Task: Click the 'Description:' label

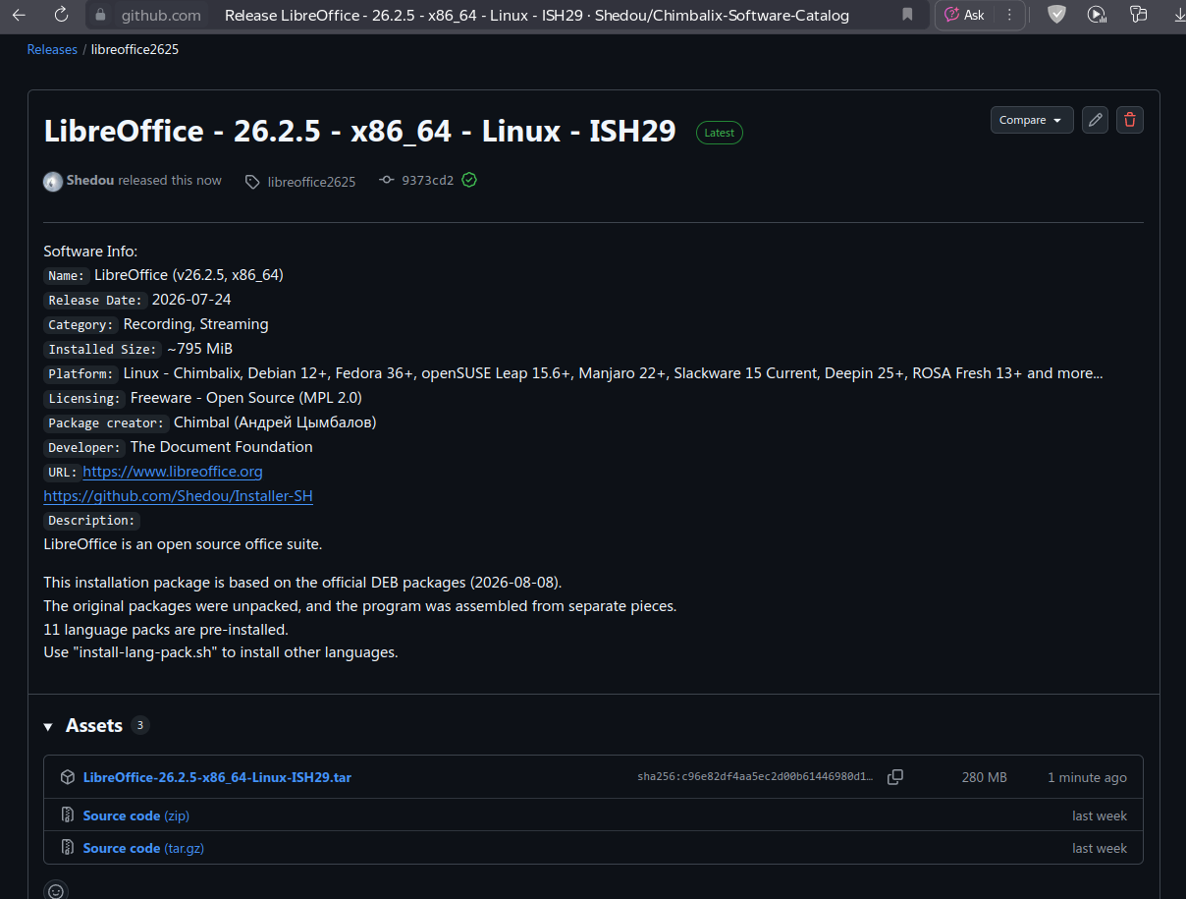Action: click(92, 521)
